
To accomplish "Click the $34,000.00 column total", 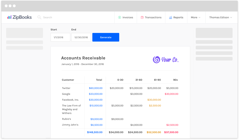I will tap(116, 132).
